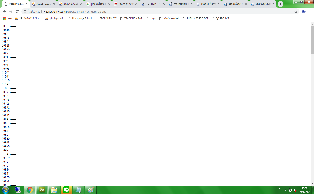Open the PURCHASE PROJECT bookmark
Viewport: 315px width, 195px height.
click(195, 18)
